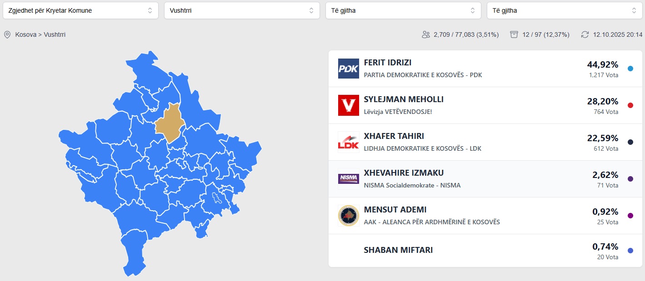Viewport: 645px width, 281px height.
Task: Click the refresh timestamp icon
Action: (585, 35)
